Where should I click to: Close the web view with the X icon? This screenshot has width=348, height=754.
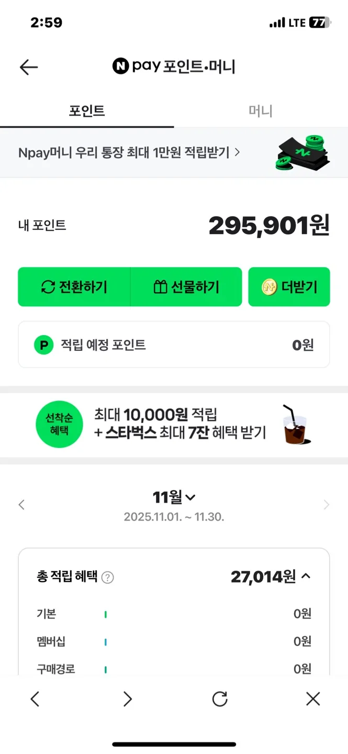point(313,698)
